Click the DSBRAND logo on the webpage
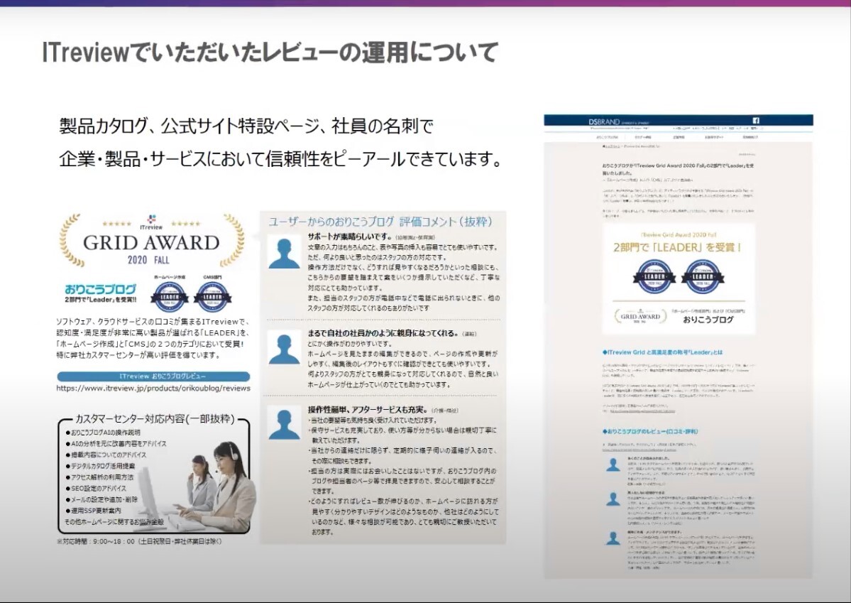The width and height of the screenshot is (851, 603). (x=604, y=121)
